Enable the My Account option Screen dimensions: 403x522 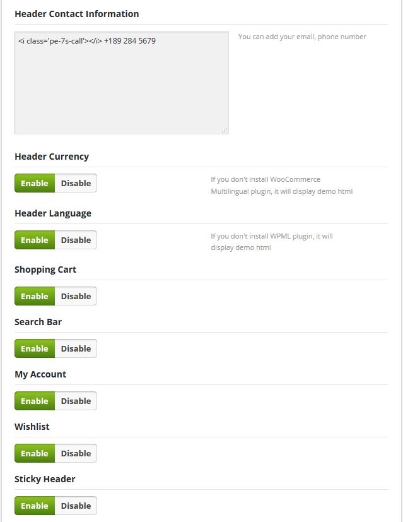coord(35,401)
